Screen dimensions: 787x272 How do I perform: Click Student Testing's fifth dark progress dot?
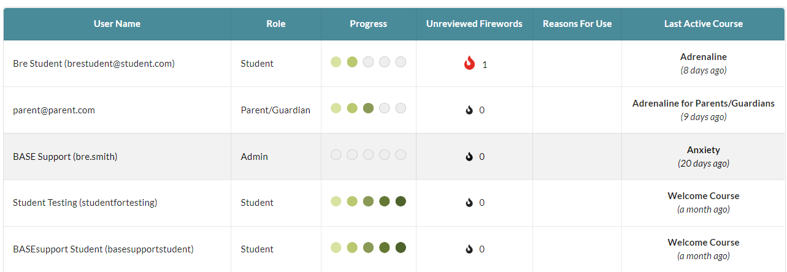click(401, 201)
